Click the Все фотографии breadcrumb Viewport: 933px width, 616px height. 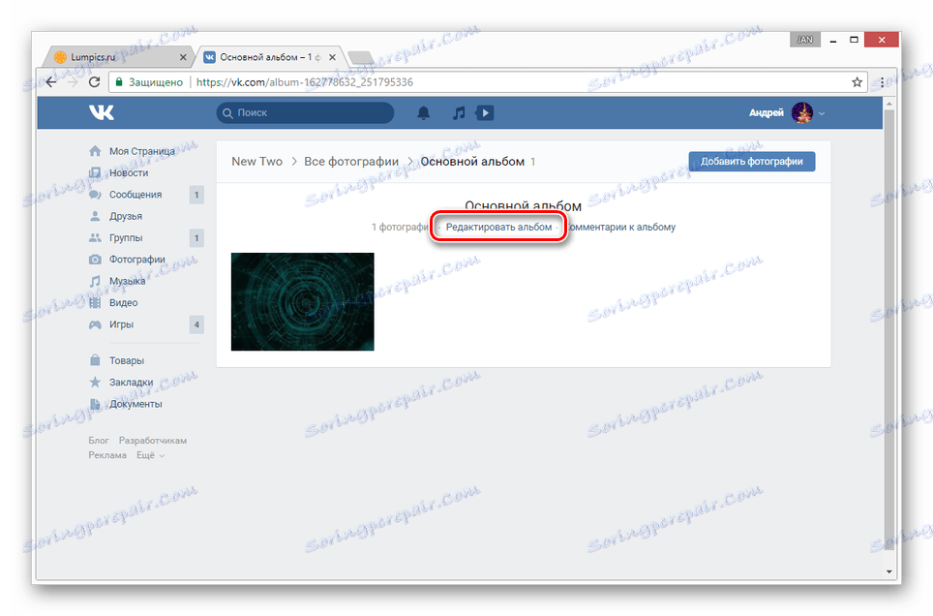[351, 162]
